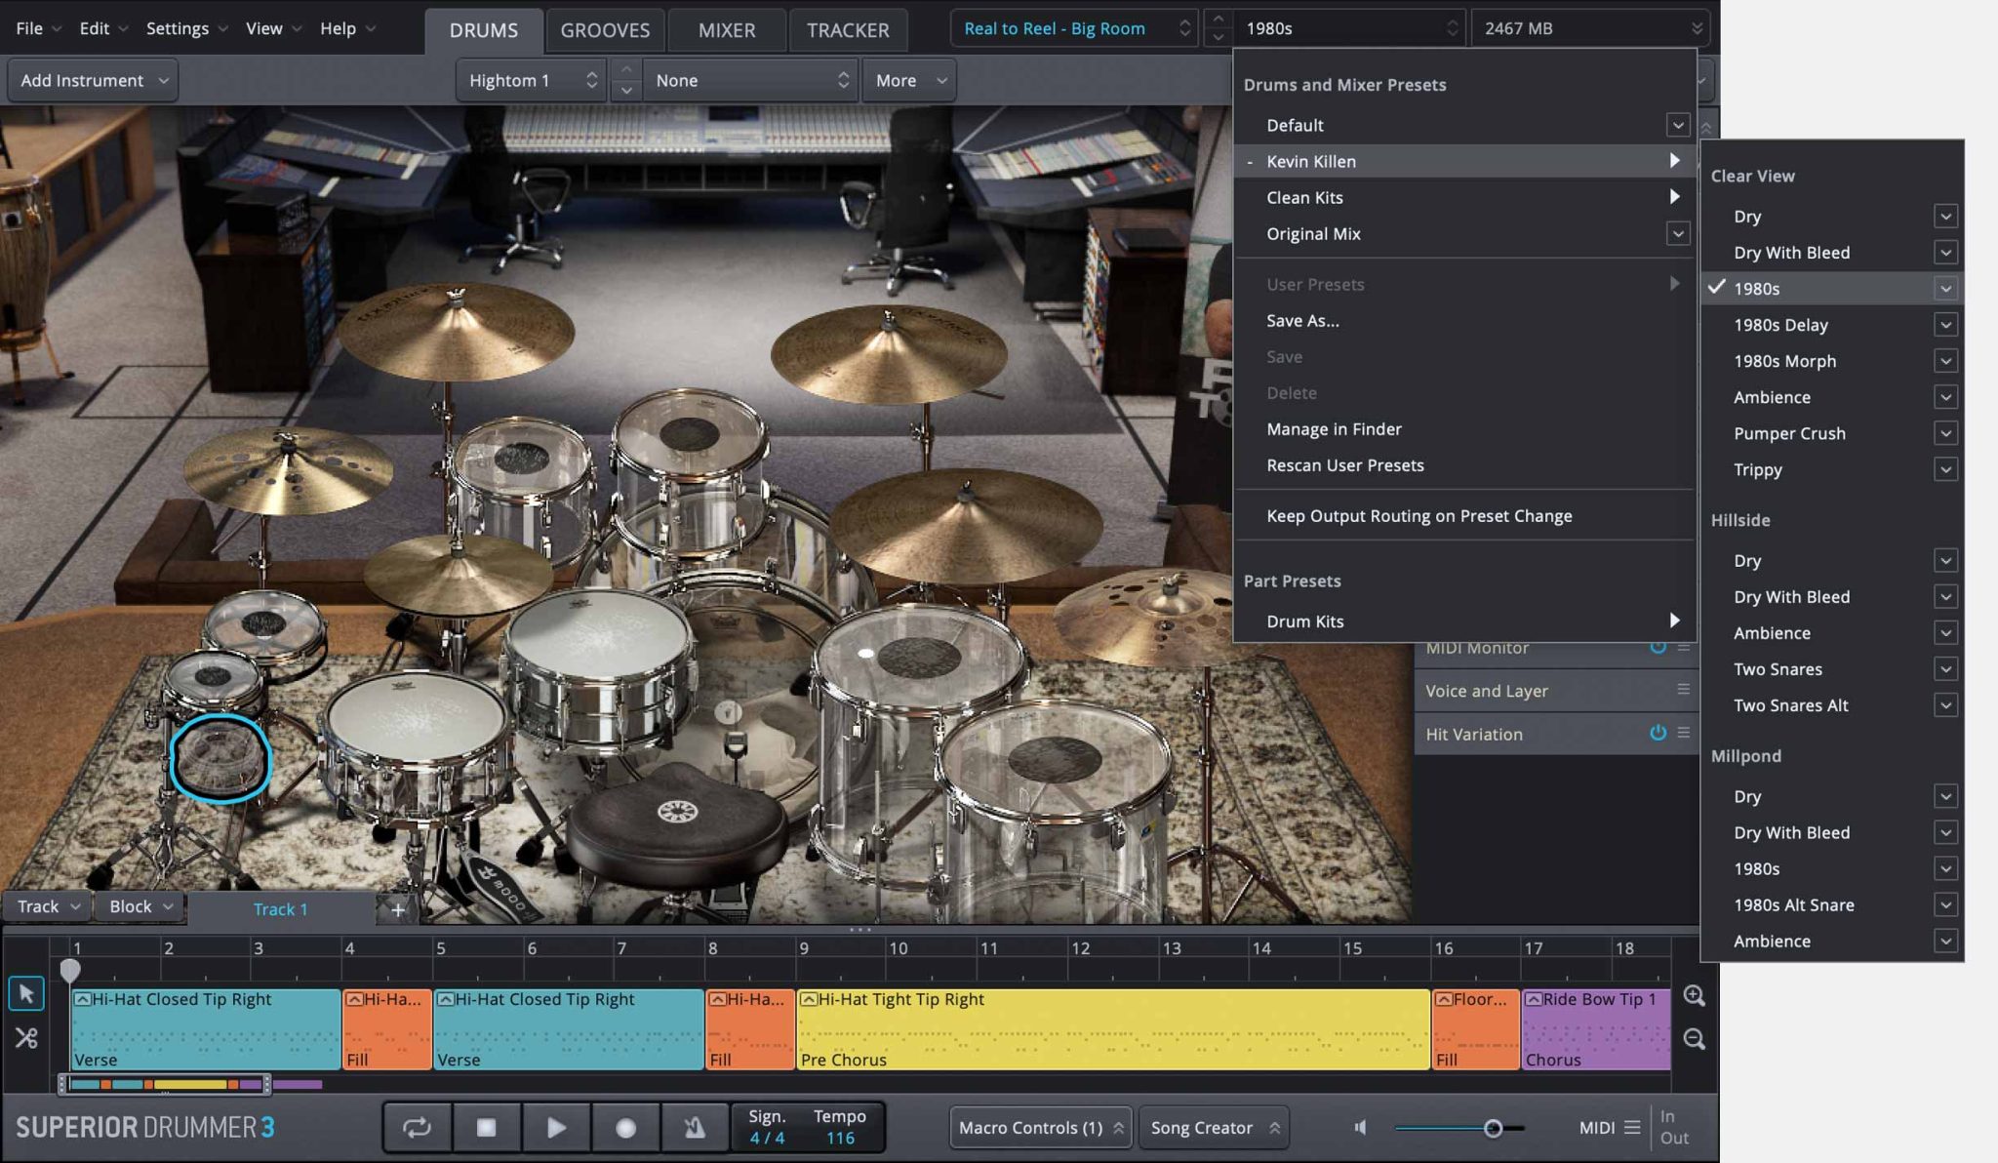Toggle loop playback
This screenshot has width=1998, height=1163.
417,1128
